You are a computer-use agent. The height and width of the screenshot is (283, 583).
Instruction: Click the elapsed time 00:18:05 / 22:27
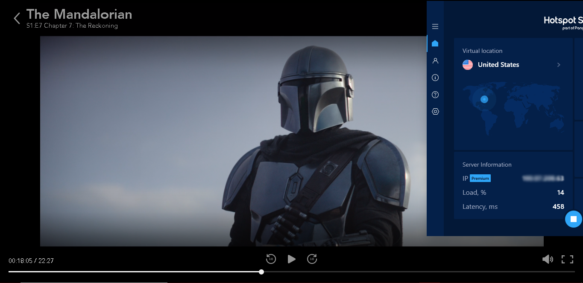31,260
